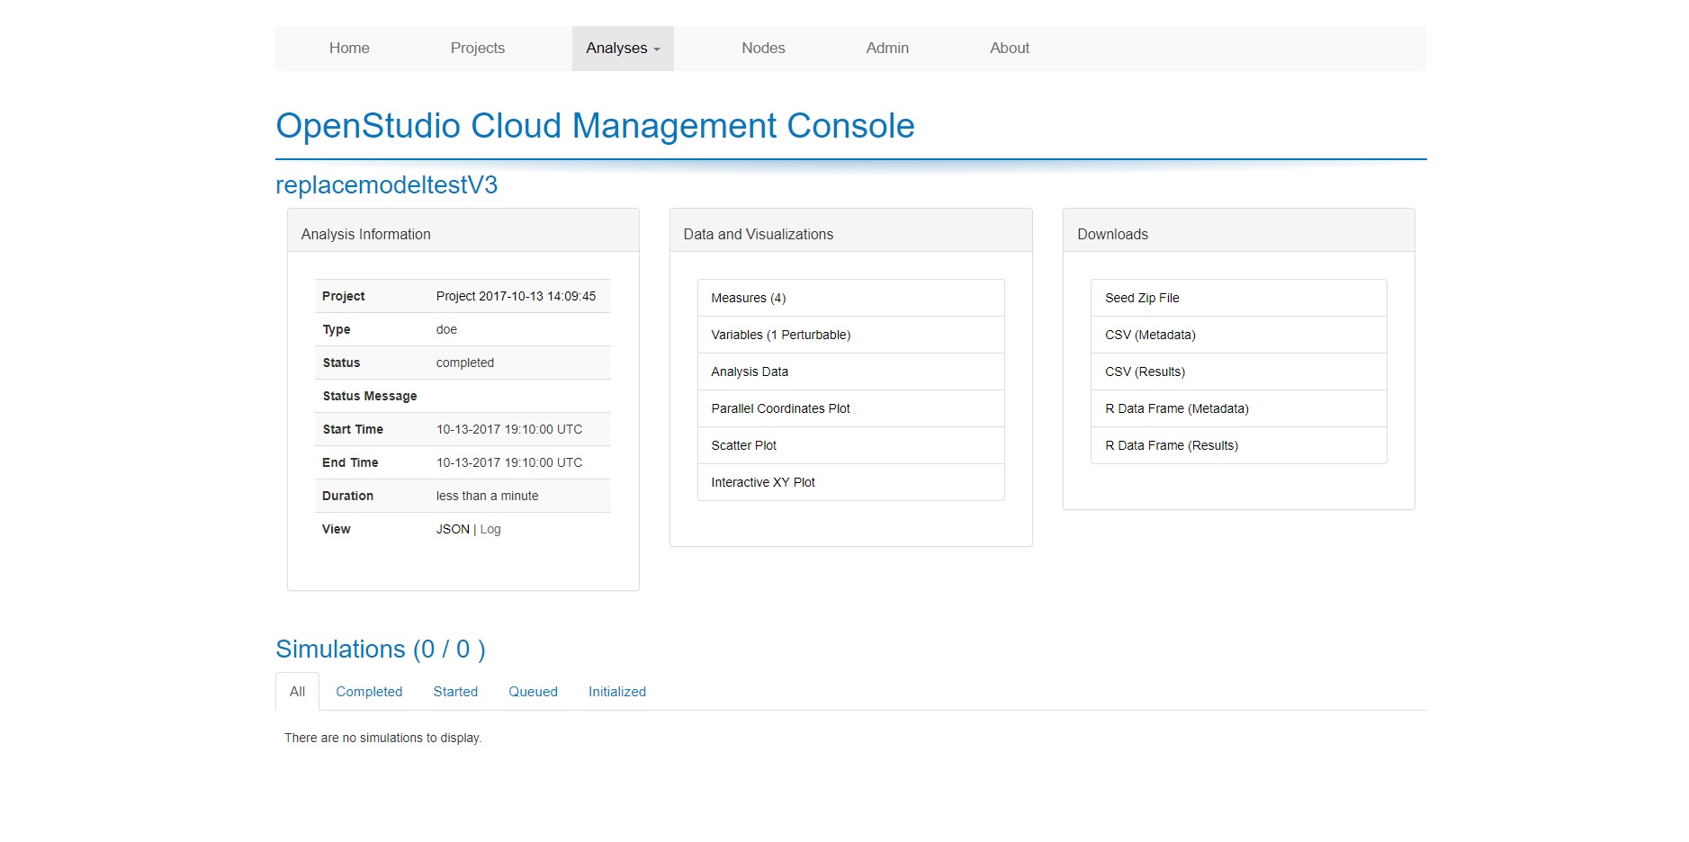
Task: Click the View row label
Action: click(337, 529)
